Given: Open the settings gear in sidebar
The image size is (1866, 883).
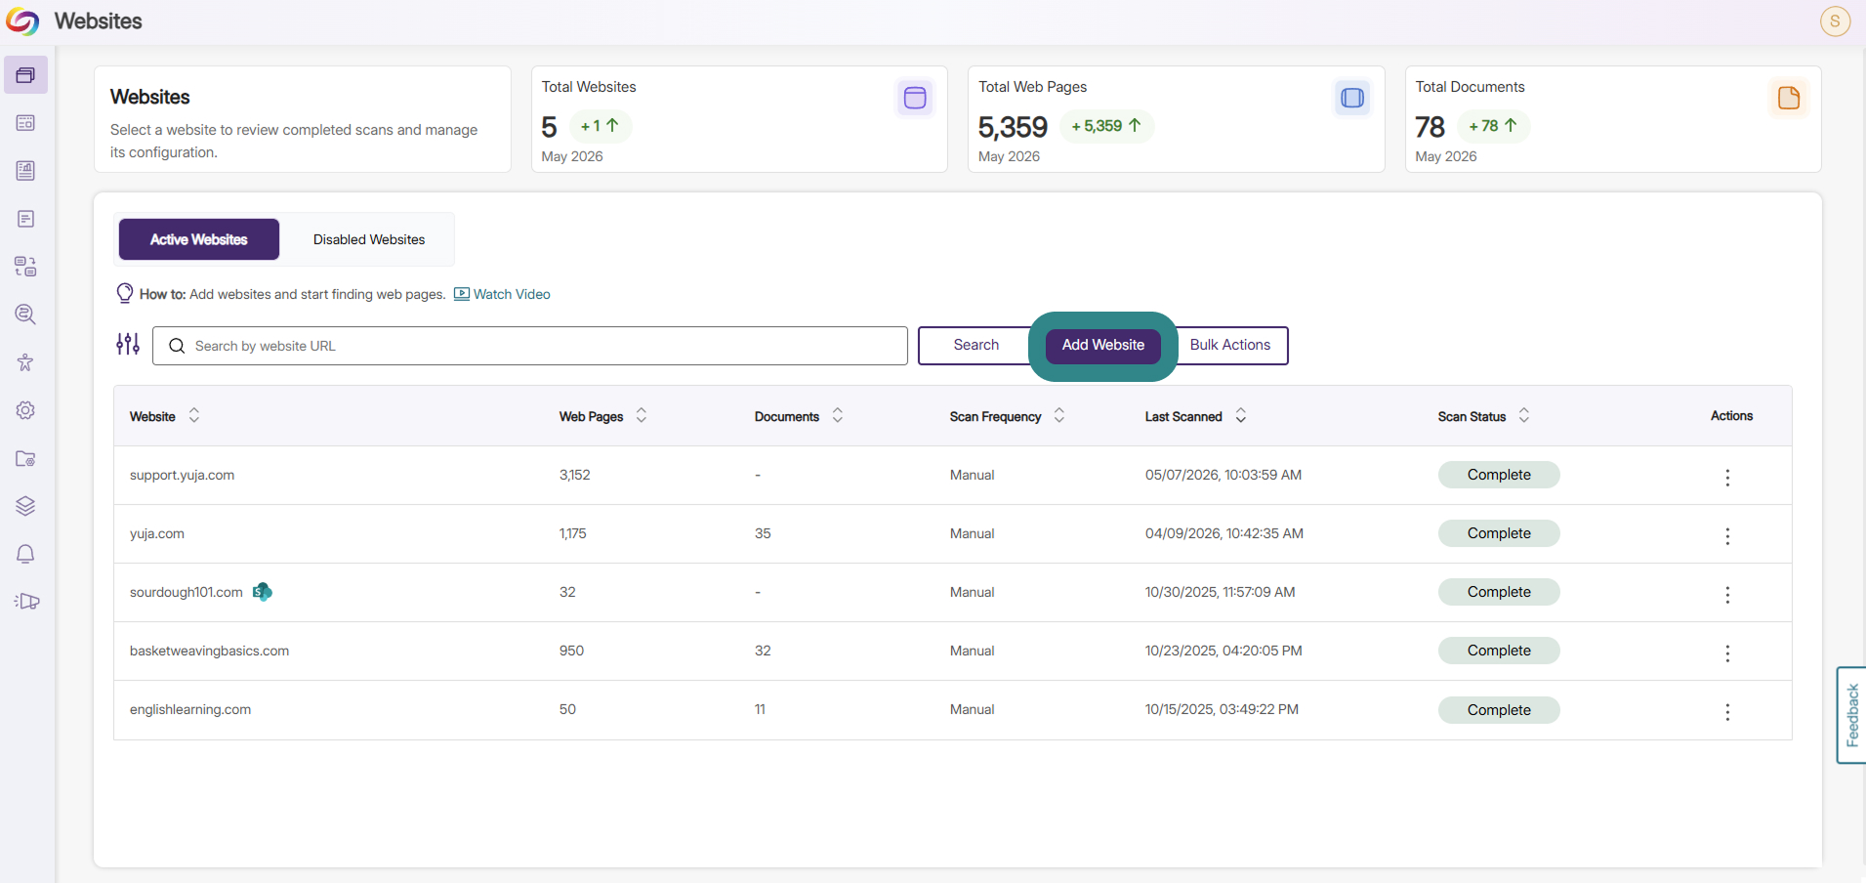Looking at the screenshot, I should (25, 410).
